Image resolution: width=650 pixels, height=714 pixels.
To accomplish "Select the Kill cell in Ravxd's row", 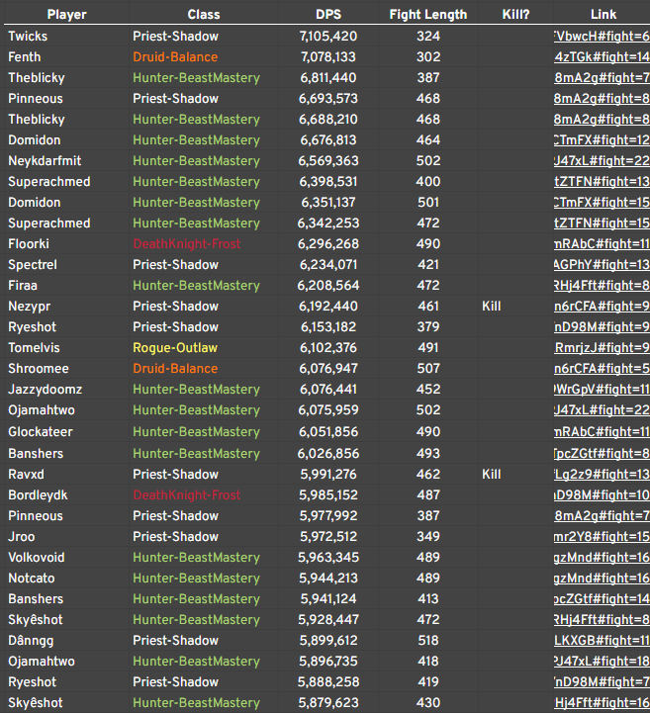I will 492,475.
